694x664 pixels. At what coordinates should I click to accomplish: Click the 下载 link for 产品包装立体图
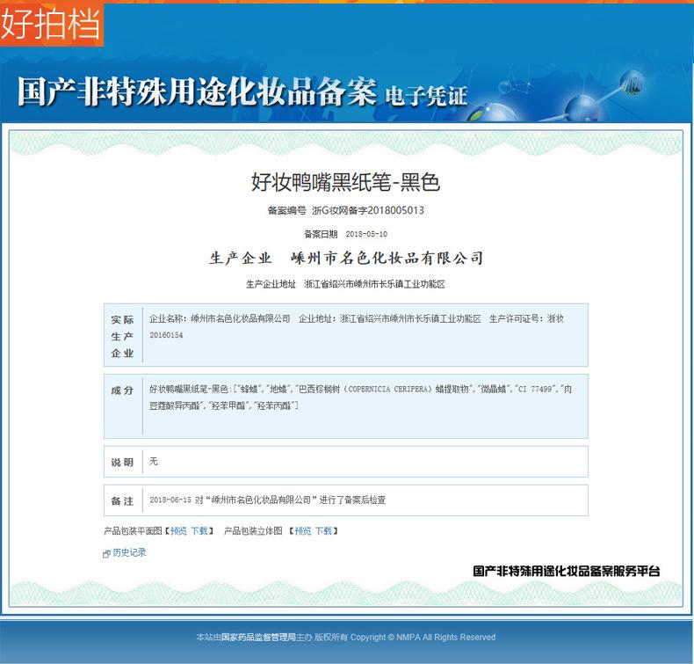[x=323, y=530]
